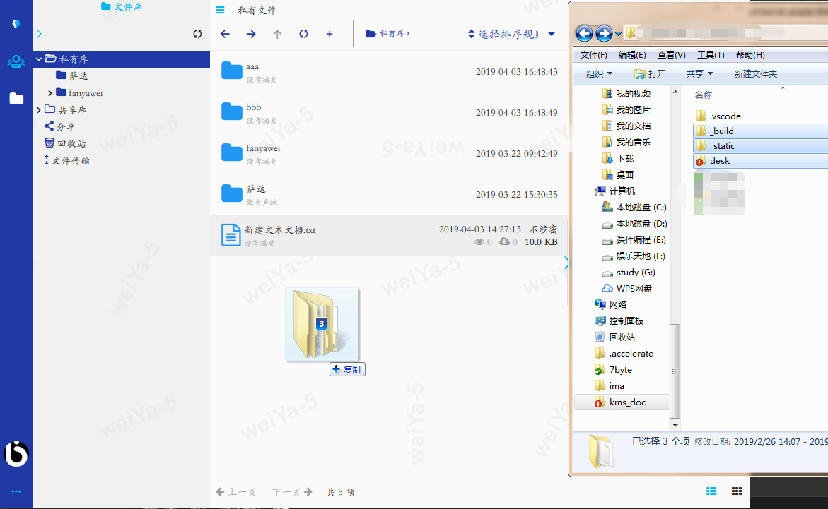Expand the 共享库 tree node

click(x=39, y=109)
